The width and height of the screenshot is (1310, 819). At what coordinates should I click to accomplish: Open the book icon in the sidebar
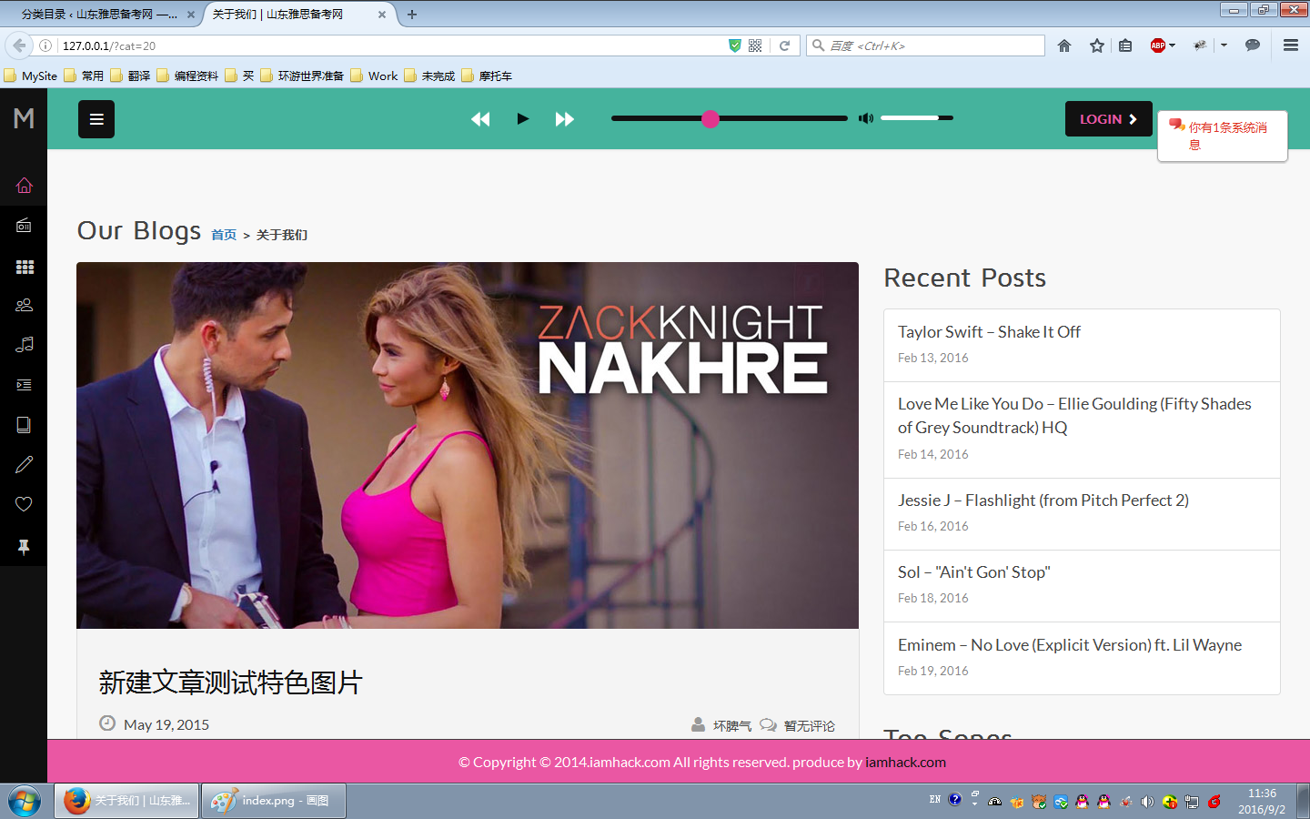coord(24,425)
